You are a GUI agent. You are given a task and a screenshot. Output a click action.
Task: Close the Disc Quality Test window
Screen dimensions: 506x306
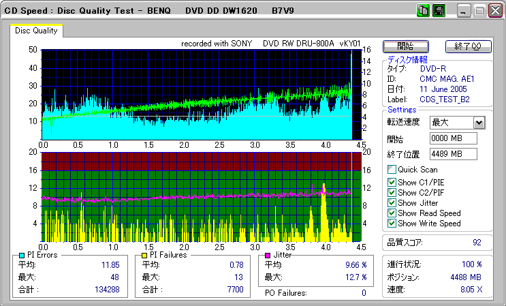[496, 12]
